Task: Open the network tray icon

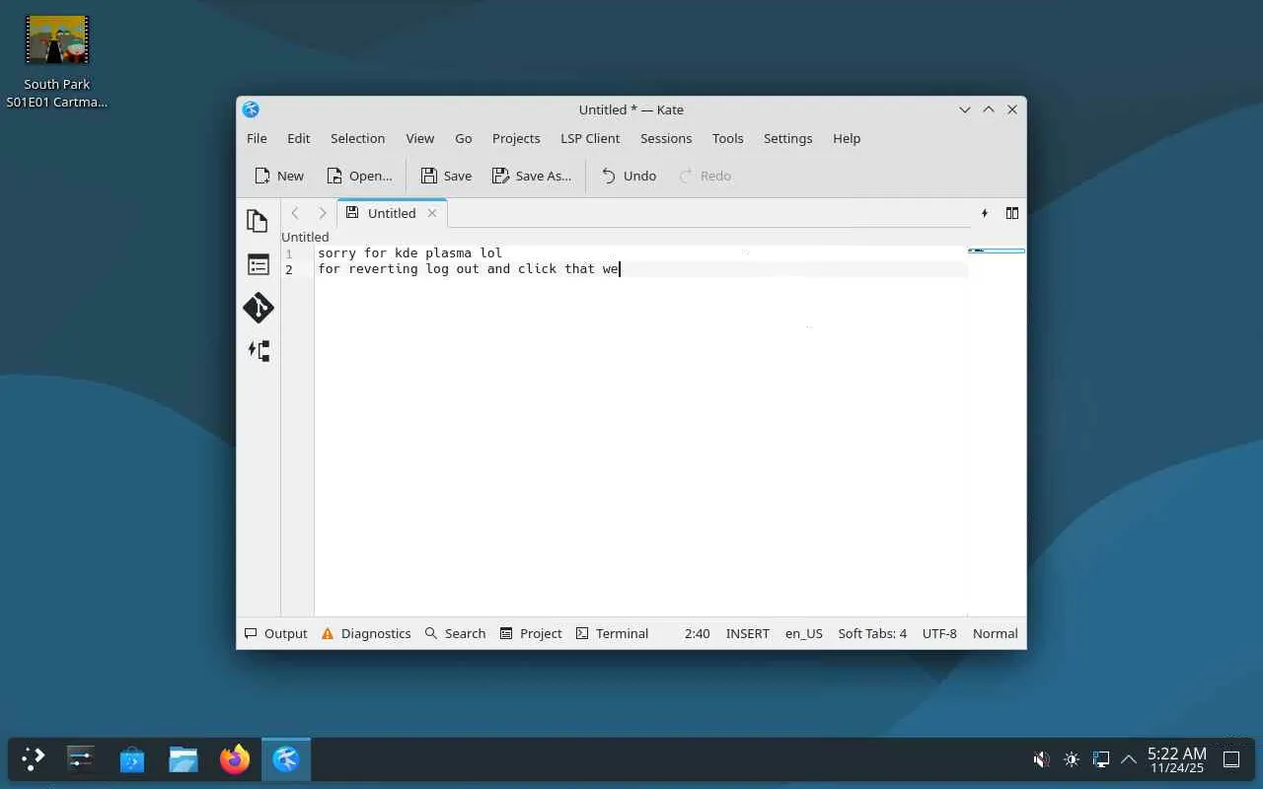Action: tap(1101, 759)
